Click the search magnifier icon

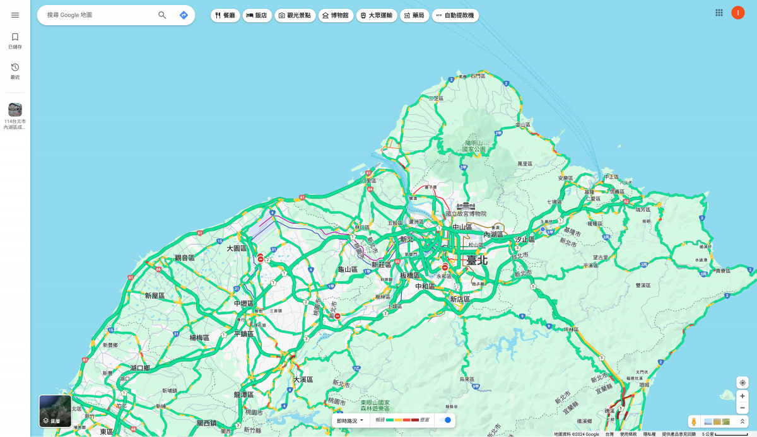(x=162, y=15)
